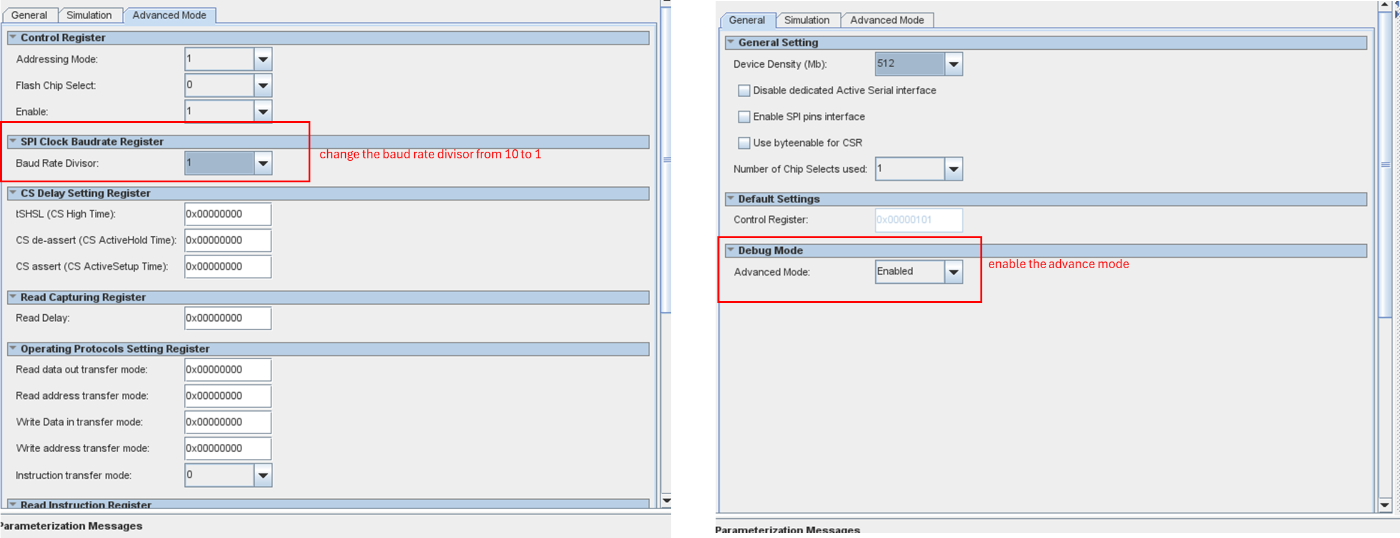This screenshot has width=1400, height=538.
Task: Collapse the General Setting section
Action: click(731, 42)
